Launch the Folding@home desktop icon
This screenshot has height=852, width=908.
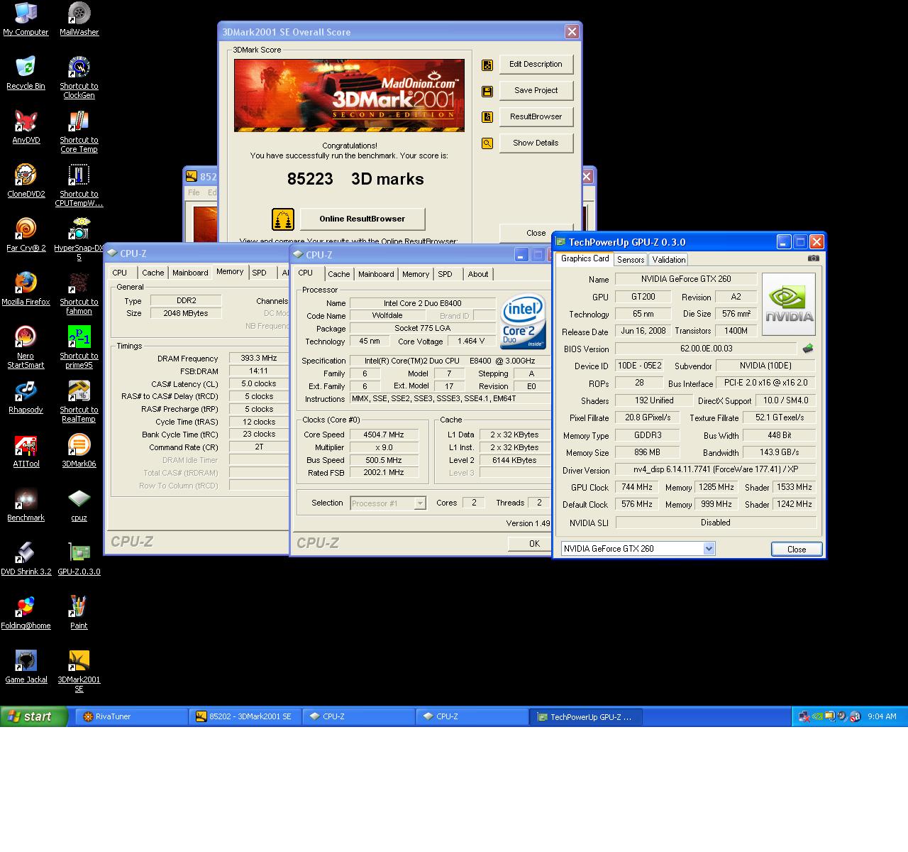tap(26, 613)
